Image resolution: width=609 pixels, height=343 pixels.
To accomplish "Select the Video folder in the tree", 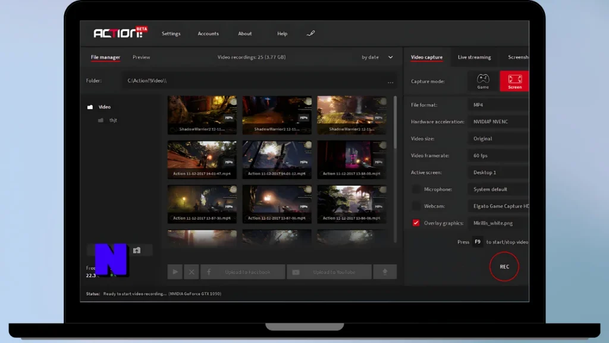I will pyautogui.click(x=105, y=107).
